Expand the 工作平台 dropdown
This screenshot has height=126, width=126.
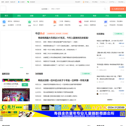112,2
